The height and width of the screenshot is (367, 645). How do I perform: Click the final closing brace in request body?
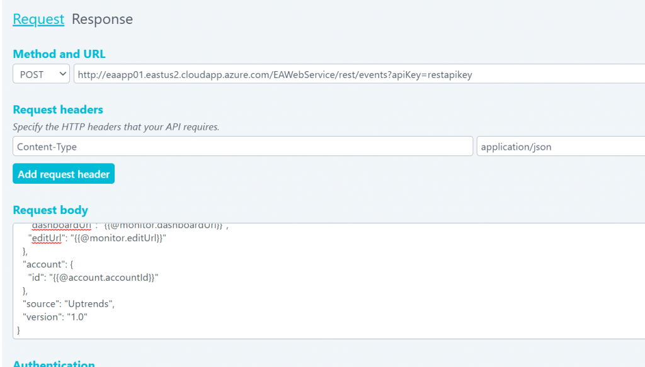pyautogui.click(x=18, y=330)
